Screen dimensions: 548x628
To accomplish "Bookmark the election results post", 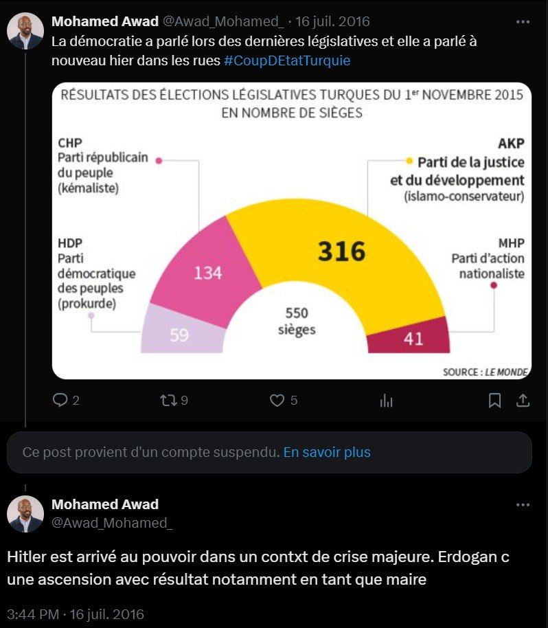I will 494,400.
